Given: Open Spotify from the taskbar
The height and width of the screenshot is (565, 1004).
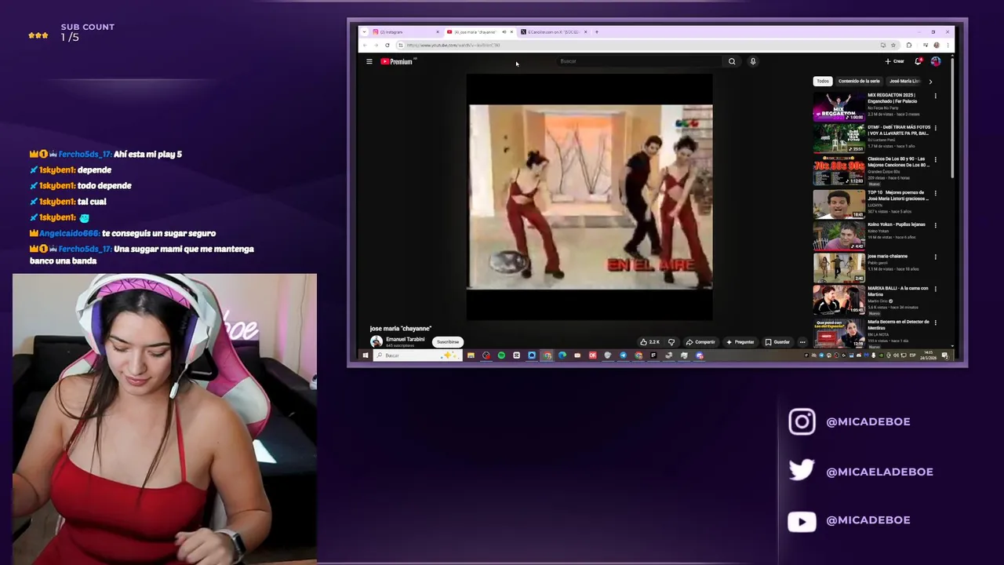Looking at the screenshot, I should pos(501,355).
